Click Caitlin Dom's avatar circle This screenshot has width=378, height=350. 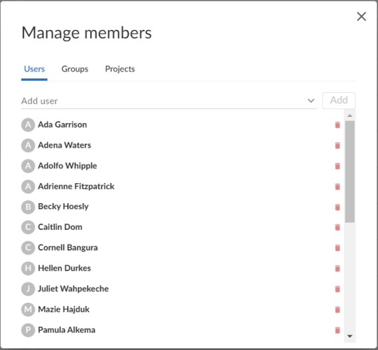pos(28,227)
